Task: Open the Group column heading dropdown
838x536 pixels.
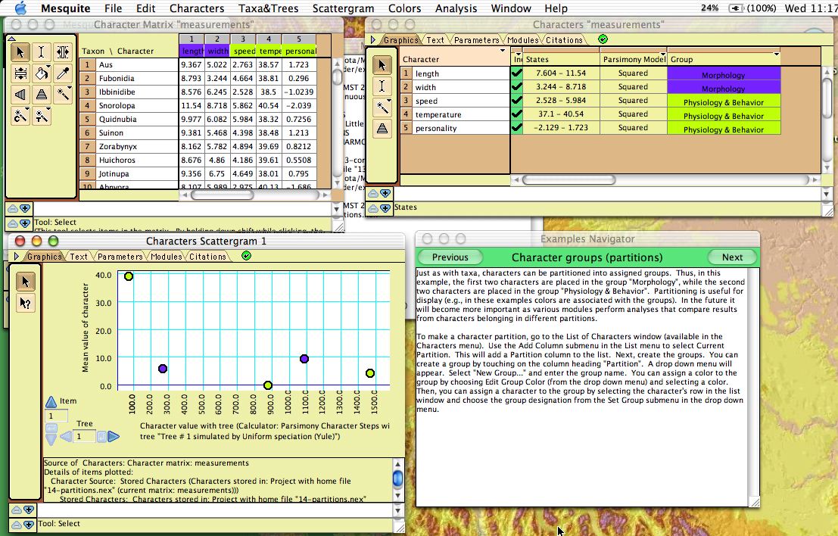Action: pos(776,54)
